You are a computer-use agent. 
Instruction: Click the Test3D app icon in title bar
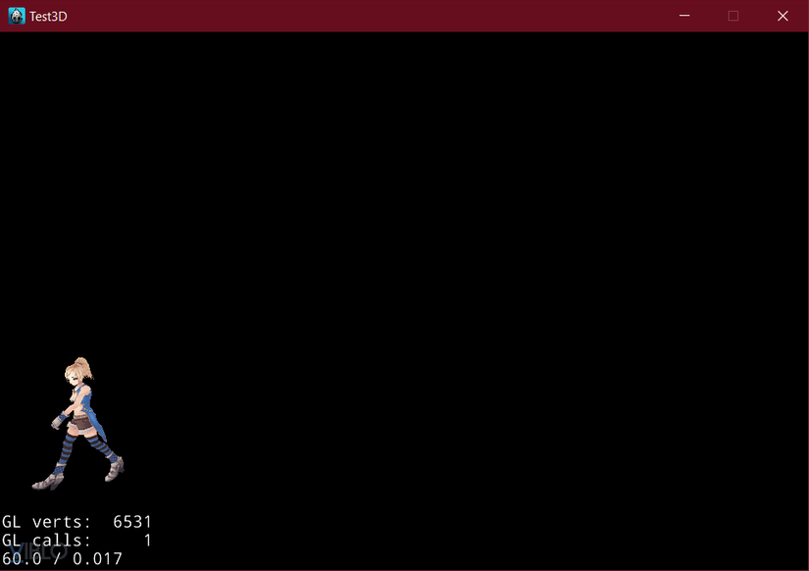(x=17, y=16)
